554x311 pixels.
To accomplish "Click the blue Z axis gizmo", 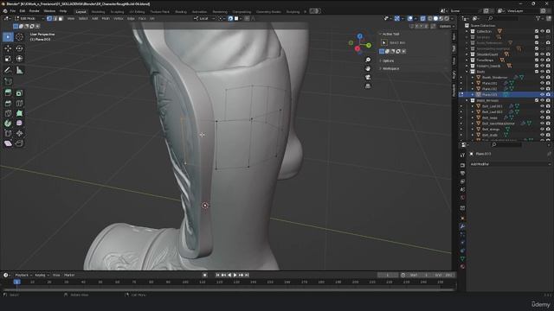I will click(x=360, y=36).
